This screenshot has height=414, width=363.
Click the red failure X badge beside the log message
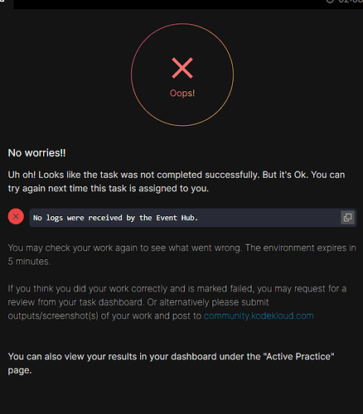16,216
